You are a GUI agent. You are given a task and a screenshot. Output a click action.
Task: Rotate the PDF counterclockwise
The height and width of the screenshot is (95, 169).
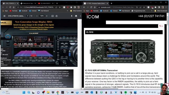(57, 16)
